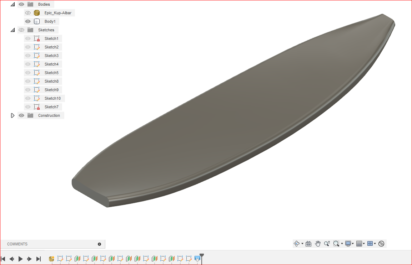
Task: Collapse the Bodies folder
Action: click(13, 4)
